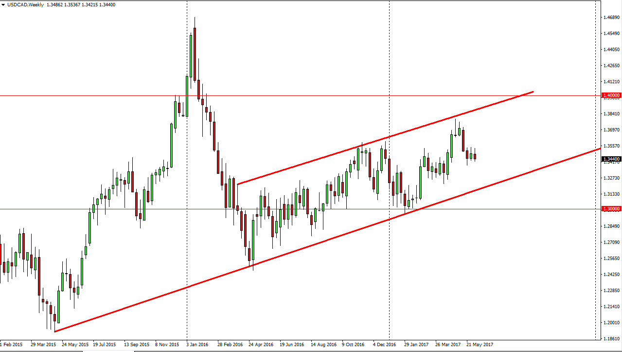Screen dimensions: 622x352
Task: Click the tallest green candle near 1.46
Action: tap(191, 55)
